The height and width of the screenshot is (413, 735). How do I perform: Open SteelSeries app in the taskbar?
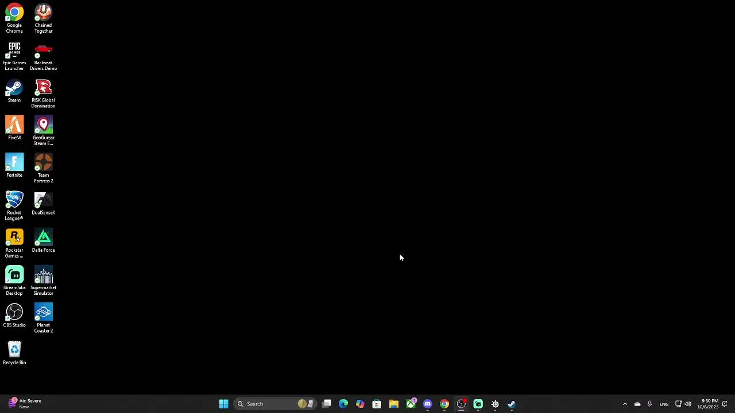point(495,404)
